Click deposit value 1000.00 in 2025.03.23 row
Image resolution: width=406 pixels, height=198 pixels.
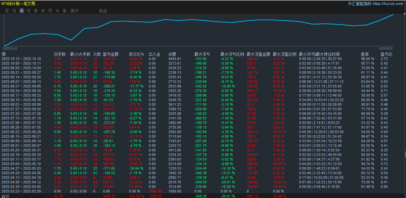(155, 191)
